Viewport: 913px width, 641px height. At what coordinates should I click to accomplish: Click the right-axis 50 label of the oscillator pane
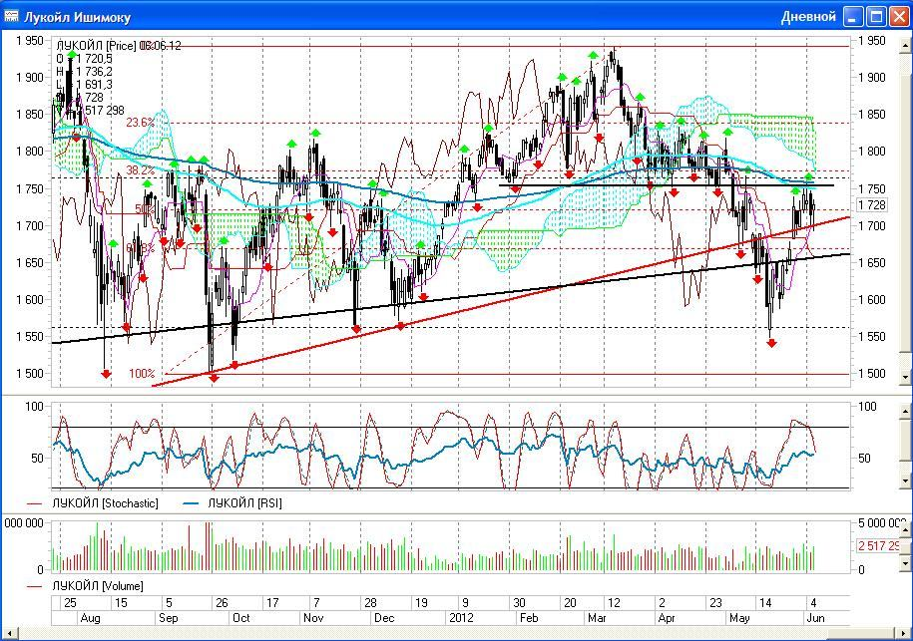[865, 459]
